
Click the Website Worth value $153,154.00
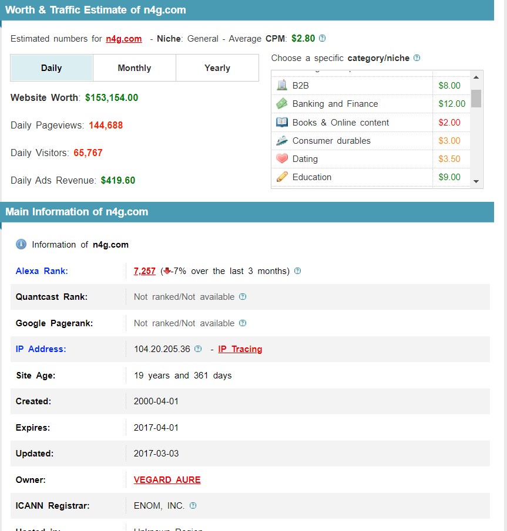pyautogui.click(x=112, y=97)
